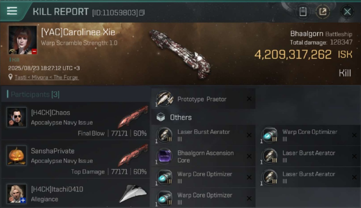Select participant [H4CK]Chaos

(x=75, y=121)
